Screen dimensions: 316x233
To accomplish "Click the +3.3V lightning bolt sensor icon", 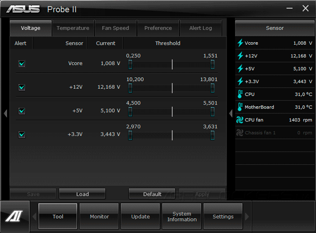I will click(x=240, y=82).
